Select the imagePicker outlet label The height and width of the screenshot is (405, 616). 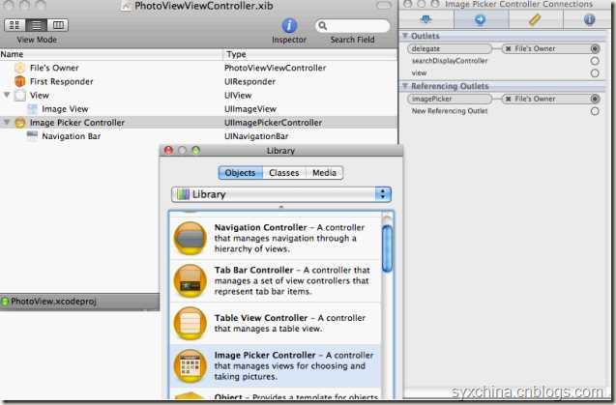click(450, 99)
